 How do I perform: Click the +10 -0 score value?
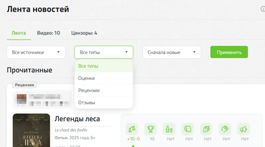tap(133, 139)
